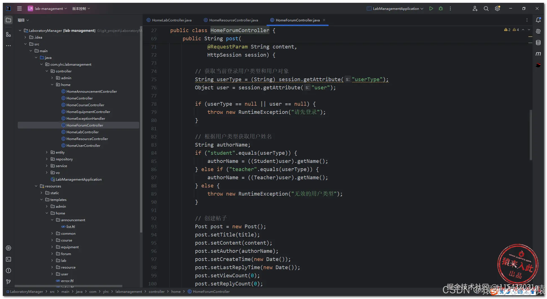547x299 pixels.
Task: Open IDE settings gear
Action: click(x=497, y=8)
